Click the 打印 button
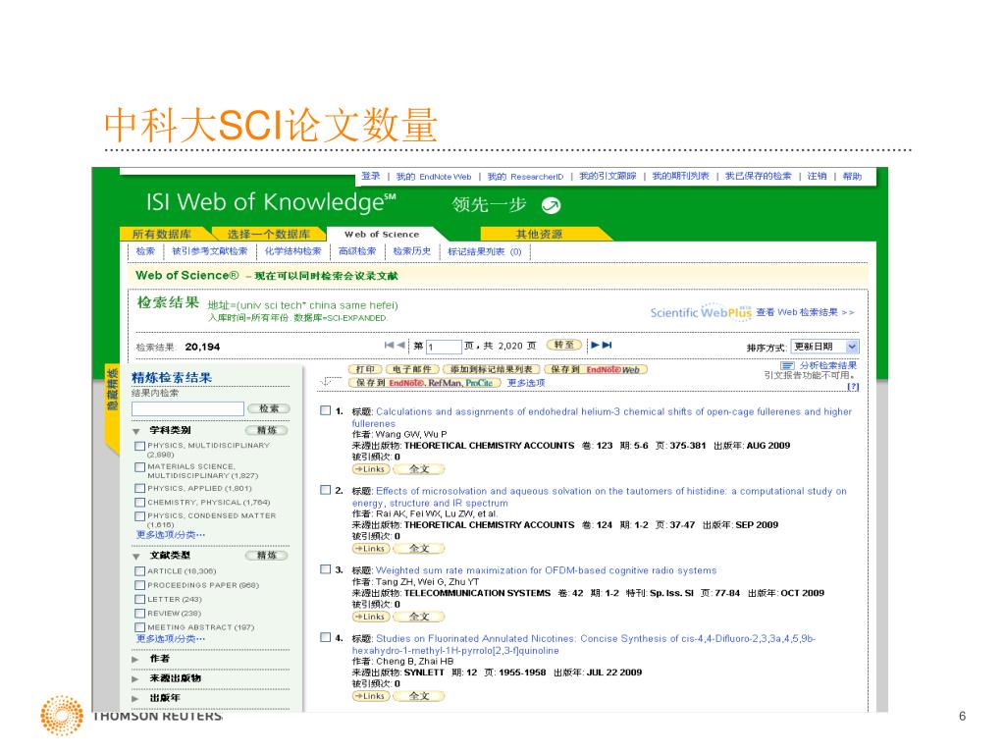 [x=365, y=369]
